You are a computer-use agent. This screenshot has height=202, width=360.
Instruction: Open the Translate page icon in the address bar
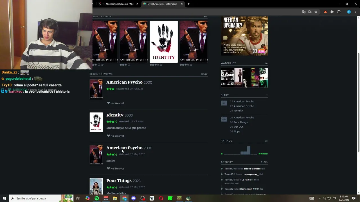click(304, 12)
